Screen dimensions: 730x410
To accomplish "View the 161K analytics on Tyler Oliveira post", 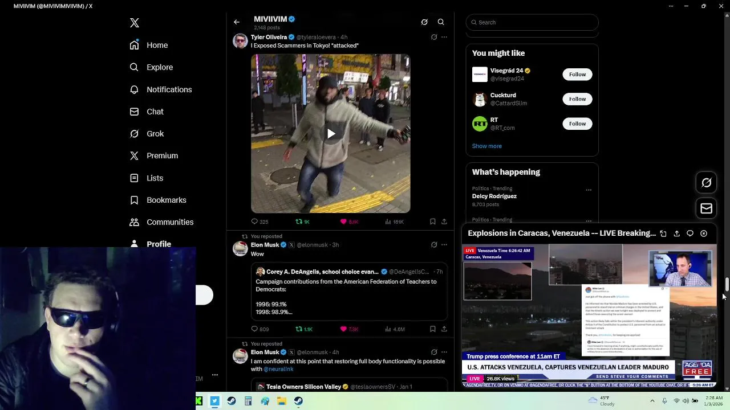I will [394, 222].
